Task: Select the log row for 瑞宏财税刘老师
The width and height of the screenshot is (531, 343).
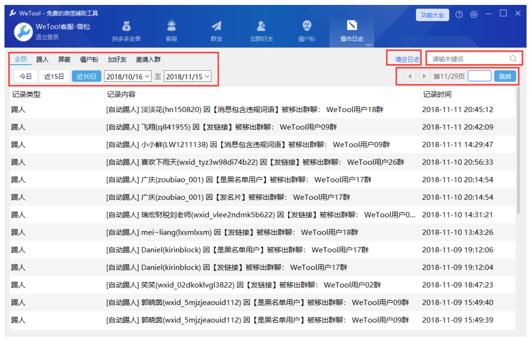Action: 262,215
